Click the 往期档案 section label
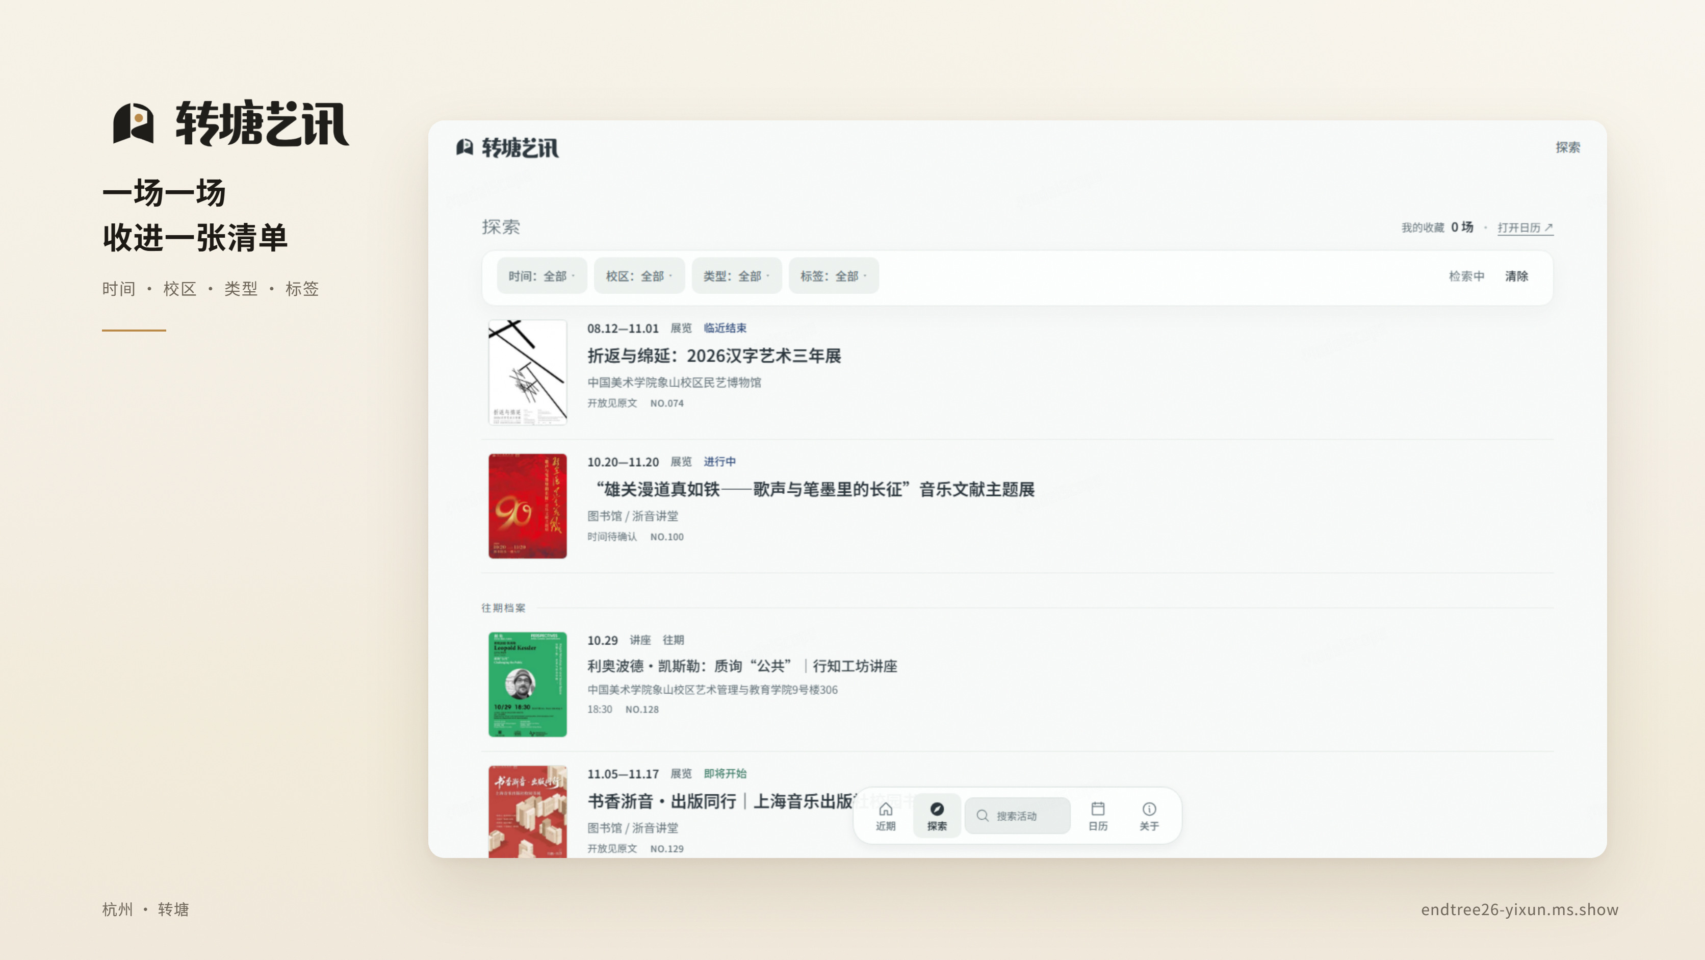 (x=503, y=608)
